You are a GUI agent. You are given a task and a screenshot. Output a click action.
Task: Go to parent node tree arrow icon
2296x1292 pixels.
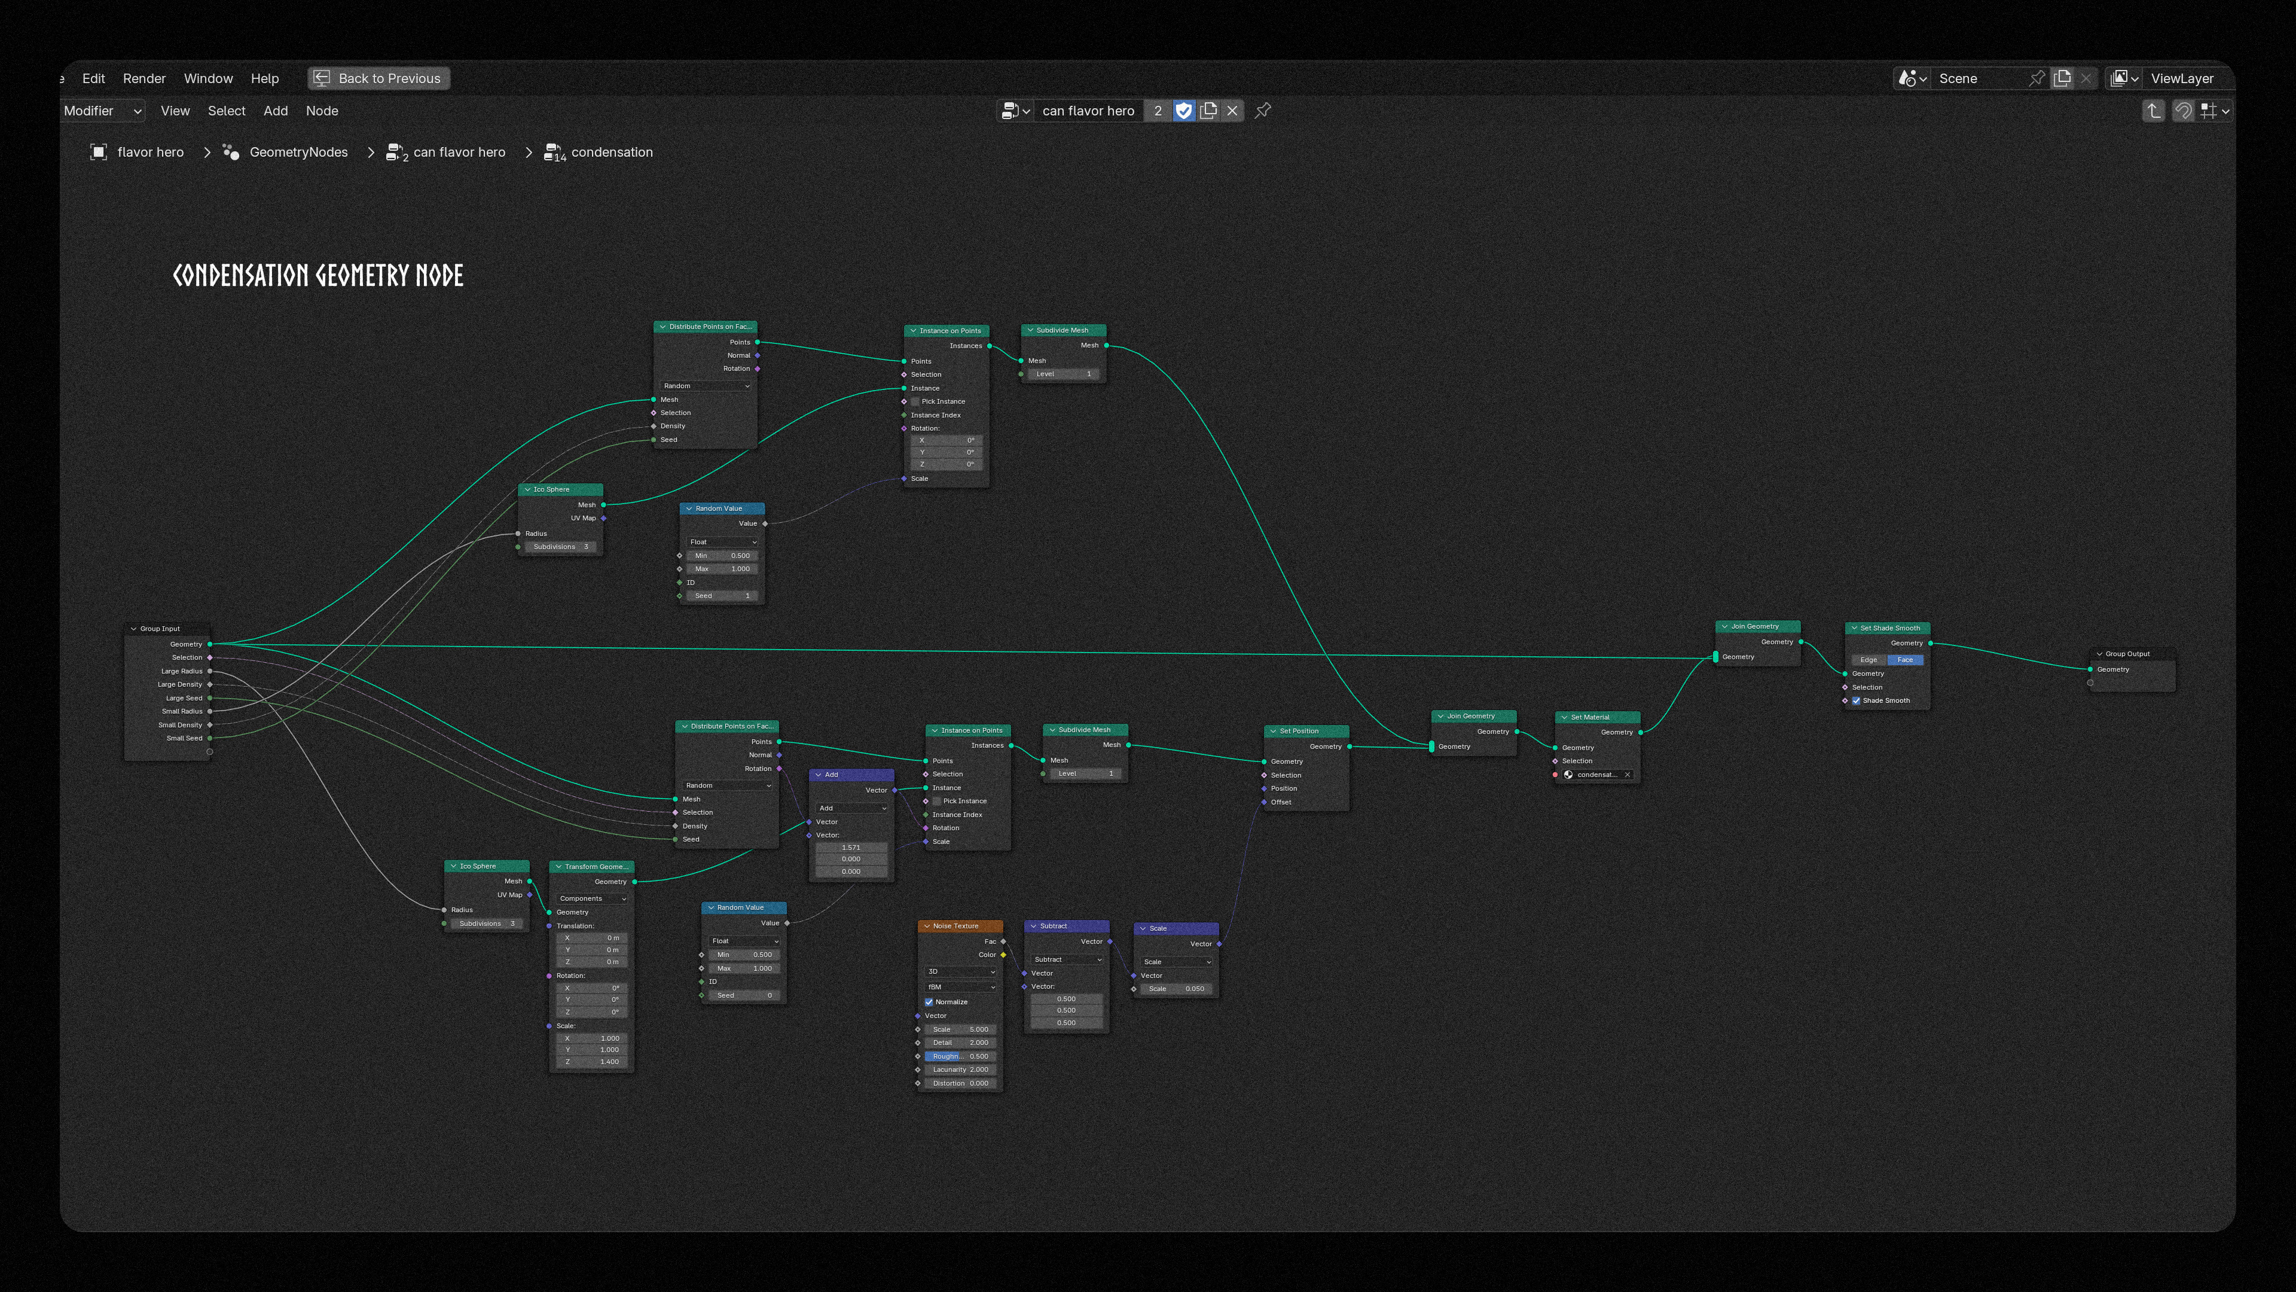(x=2153, y=111)
